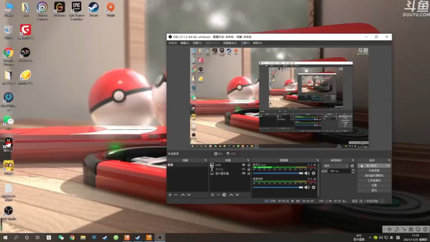Click the 停止推流 button
430x242 pixels.
click(x=371, y=166)
